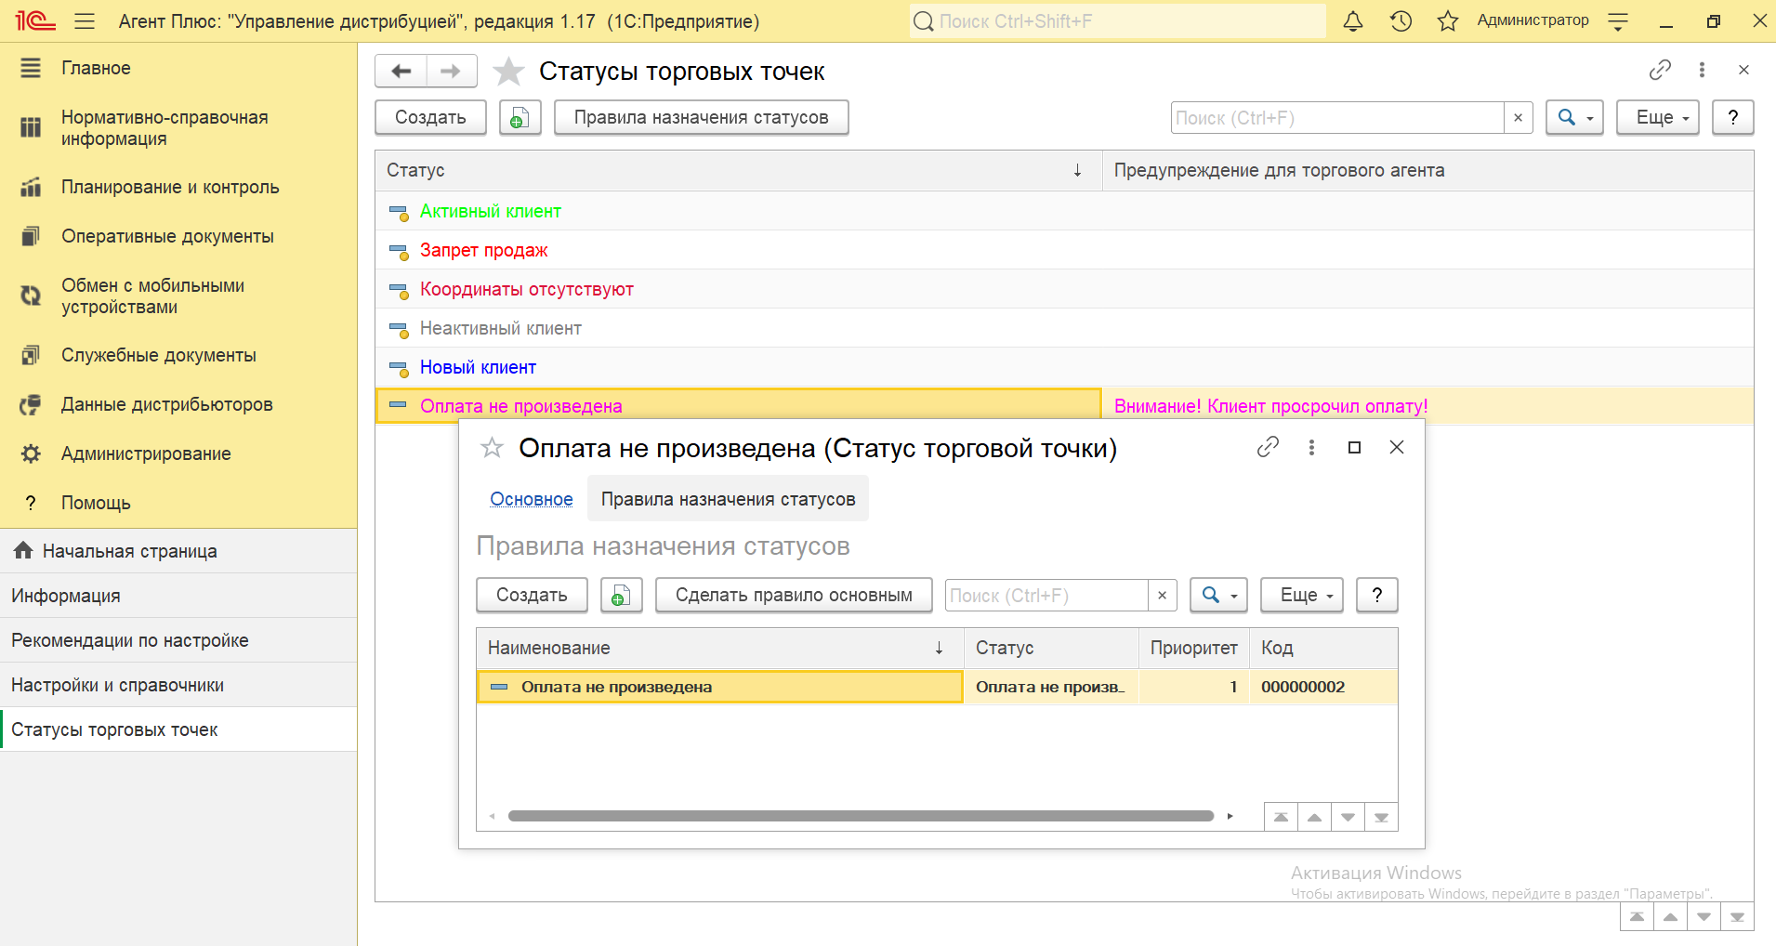Screen dimensions: 1776x946
Task: Click Создать in the dialog
Action: pos(532,595)
